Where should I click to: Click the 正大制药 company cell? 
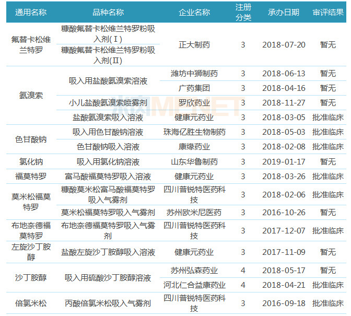coord(194,45)
